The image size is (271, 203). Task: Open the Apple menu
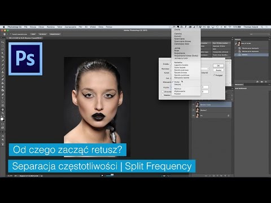coord(3,27)
